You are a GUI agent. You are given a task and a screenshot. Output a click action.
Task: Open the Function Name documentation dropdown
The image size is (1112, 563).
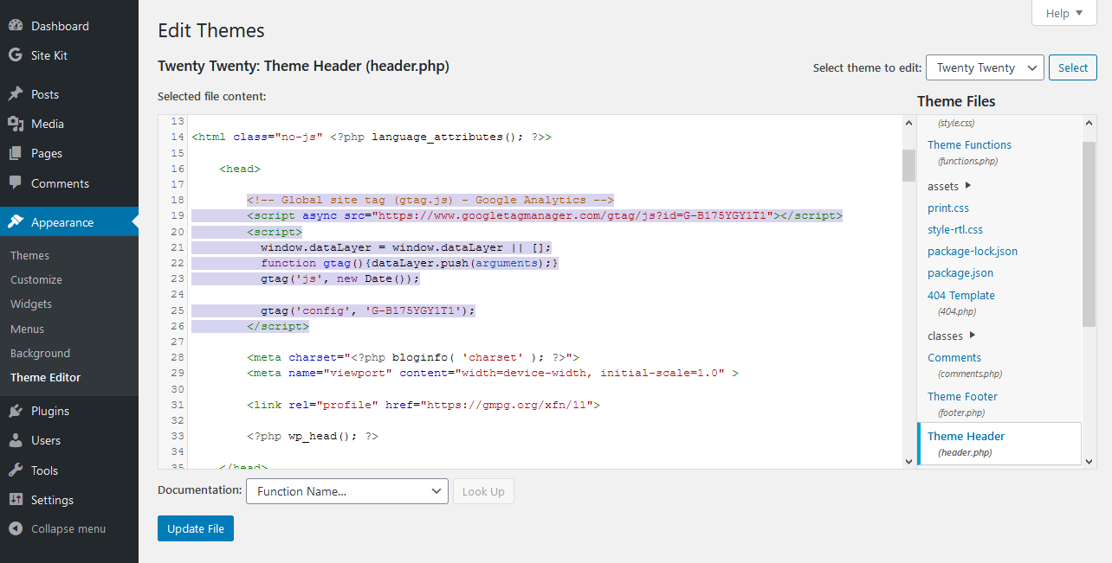click(346, 491)
